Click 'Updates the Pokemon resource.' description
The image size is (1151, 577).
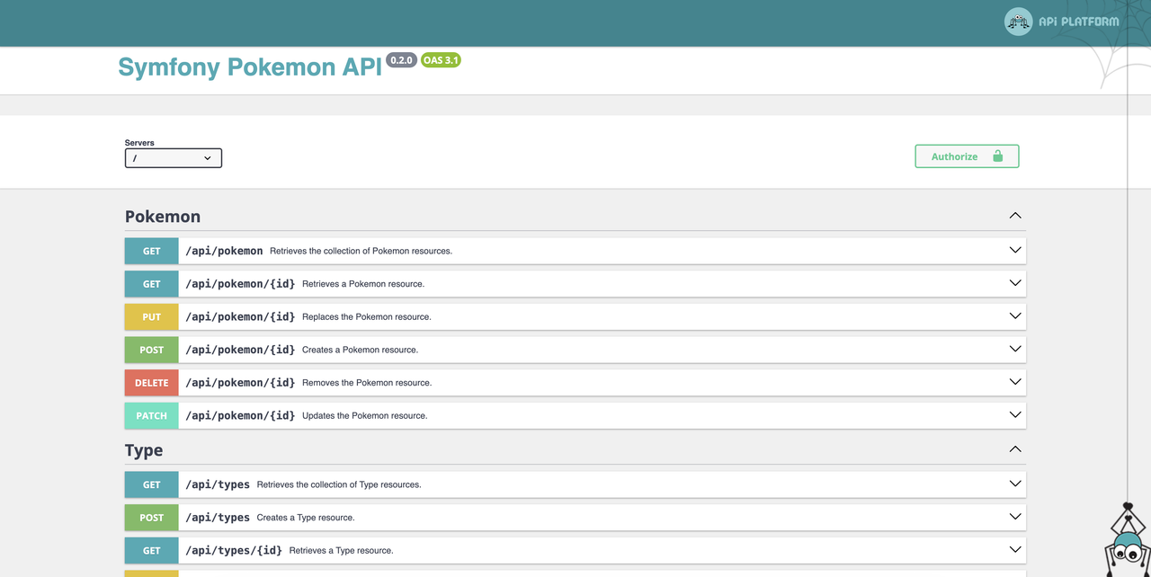[x=365, y=416]
